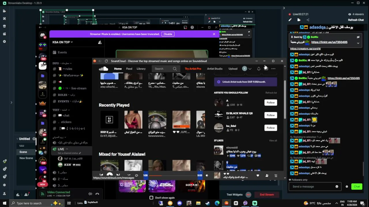Click chat panel vertical scrollbar
The width and height of the screenshot is (369, 207).
[363, 168]
